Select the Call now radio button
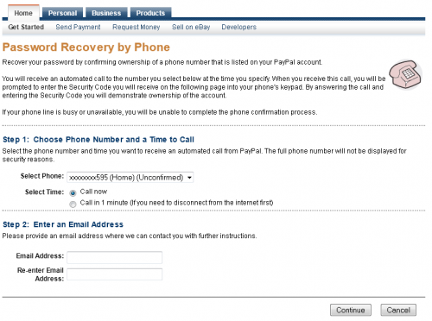Viewport: 432px width, 321px height. (x=73, y=192)
